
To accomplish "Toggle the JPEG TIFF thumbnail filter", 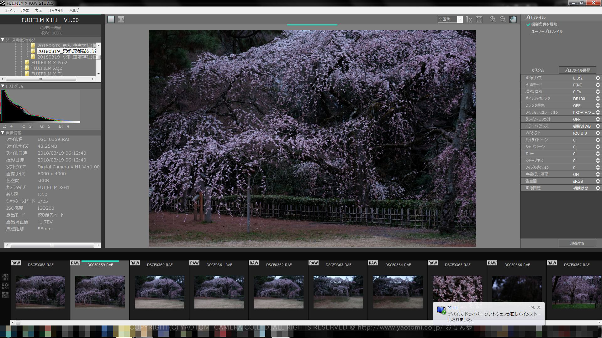I will [5, 277].
